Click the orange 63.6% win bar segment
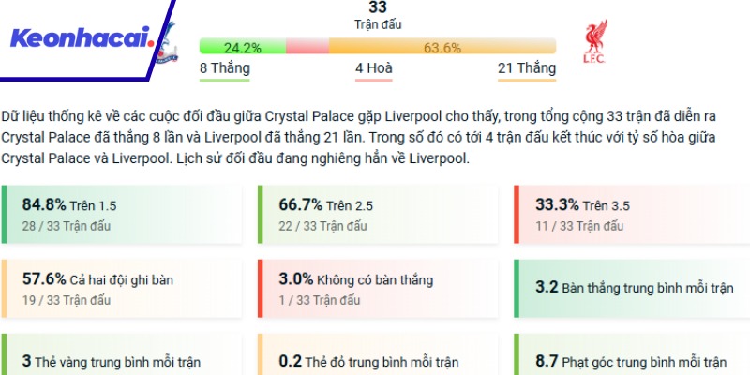Screen dimensions: 750x375 point(442,47)
